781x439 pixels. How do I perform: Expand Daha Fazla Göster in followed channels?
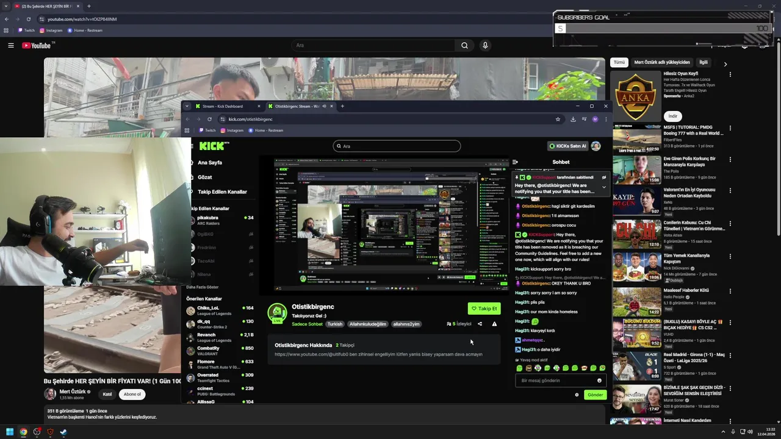click(203, 287)
